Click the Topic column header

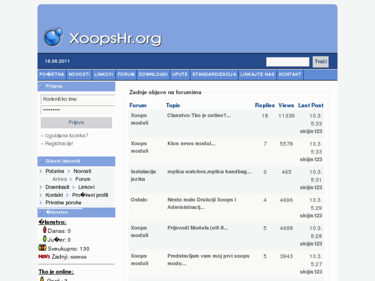[173, 106]
